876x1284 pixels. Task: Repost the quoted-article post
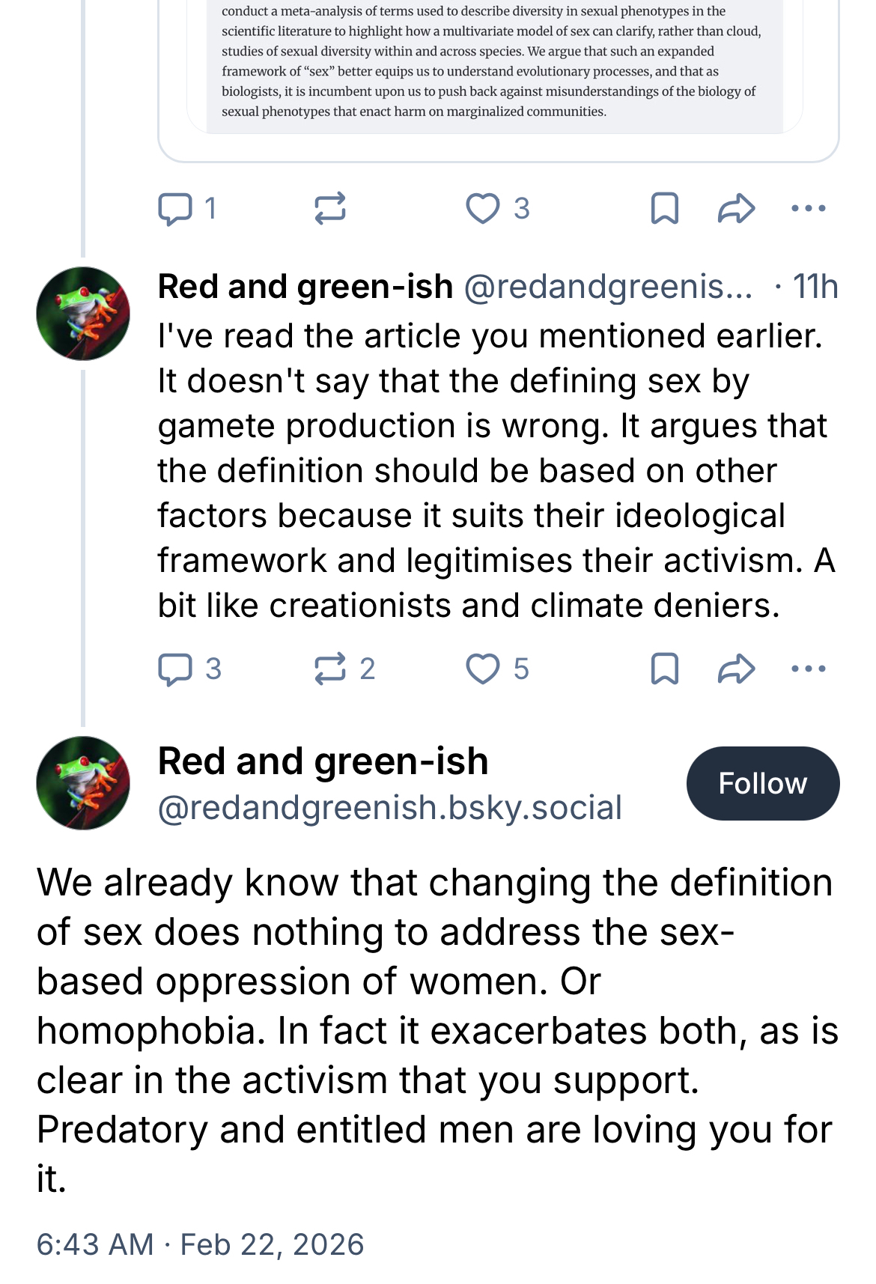coord(329,209)
